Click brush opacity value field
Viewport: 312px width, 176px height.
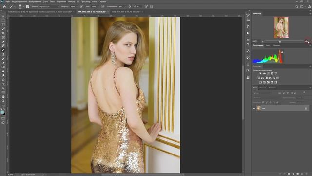click(73, 6)
